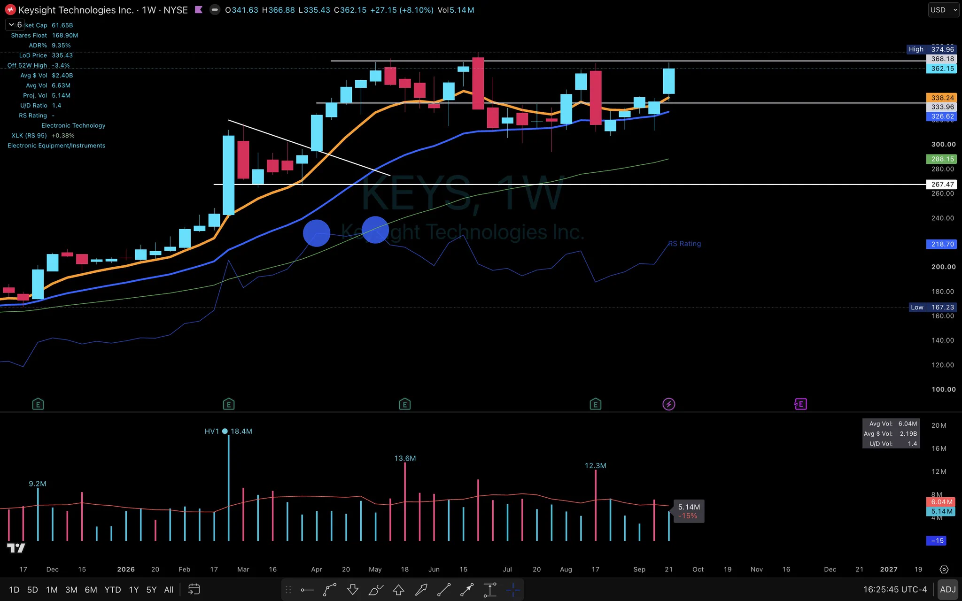This screenshot has height=601, width=962.
Task: Collapse the indicator legend showing 6
Action: [x=16, y=25]
